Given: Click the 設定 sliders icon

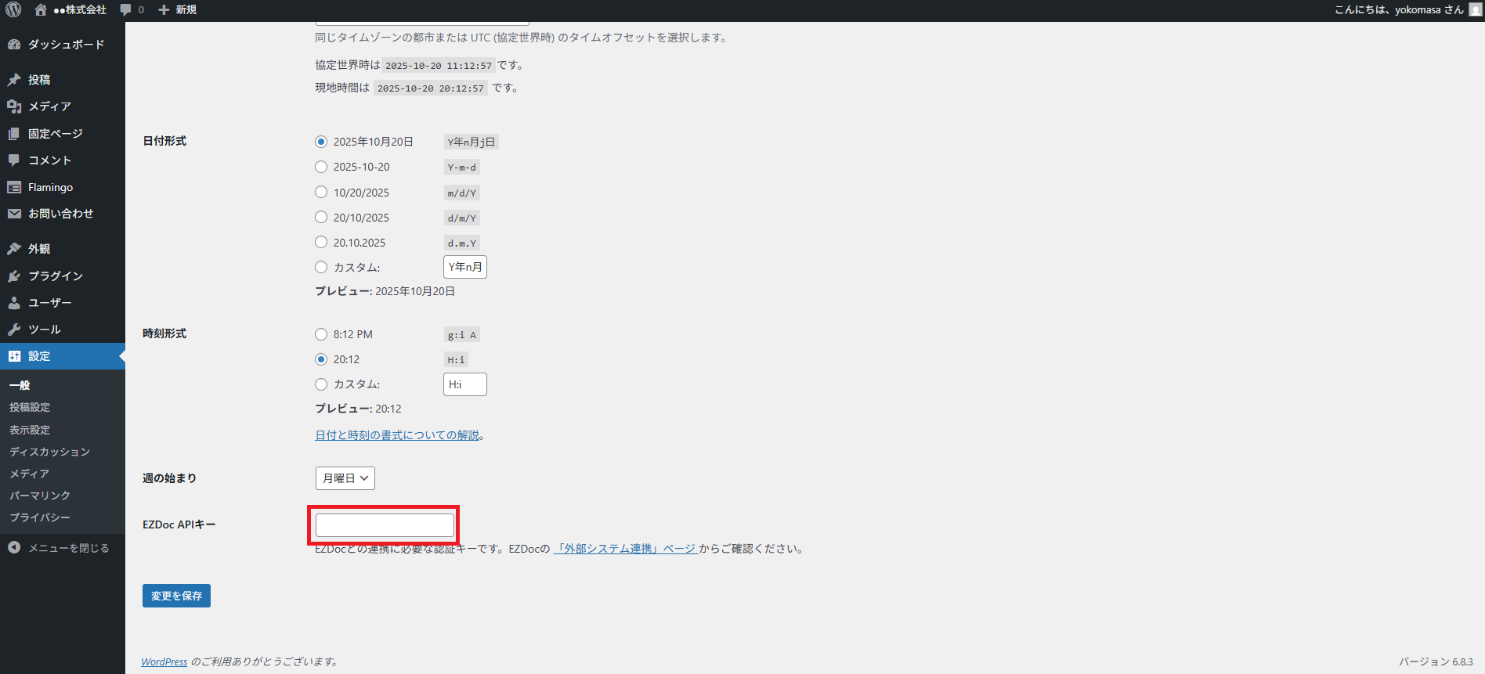Looking at the screenshot, I should click(14, 356).
